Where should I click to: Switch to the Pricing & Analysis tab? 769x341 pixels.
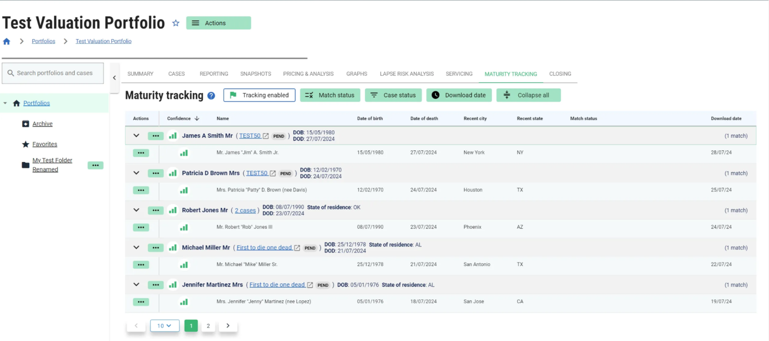tap(308, 74)
